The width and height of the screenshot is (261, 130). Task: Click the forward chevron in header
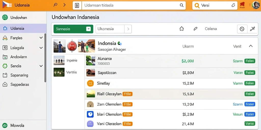(64, 5)
